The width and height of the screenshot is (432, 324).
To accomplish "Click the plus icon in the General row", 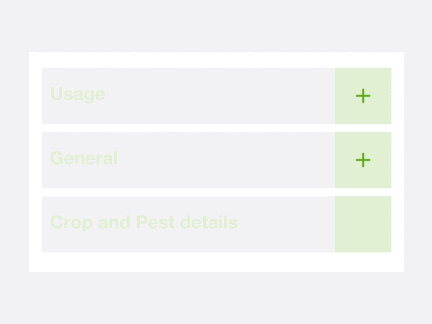I will point(363,160).
